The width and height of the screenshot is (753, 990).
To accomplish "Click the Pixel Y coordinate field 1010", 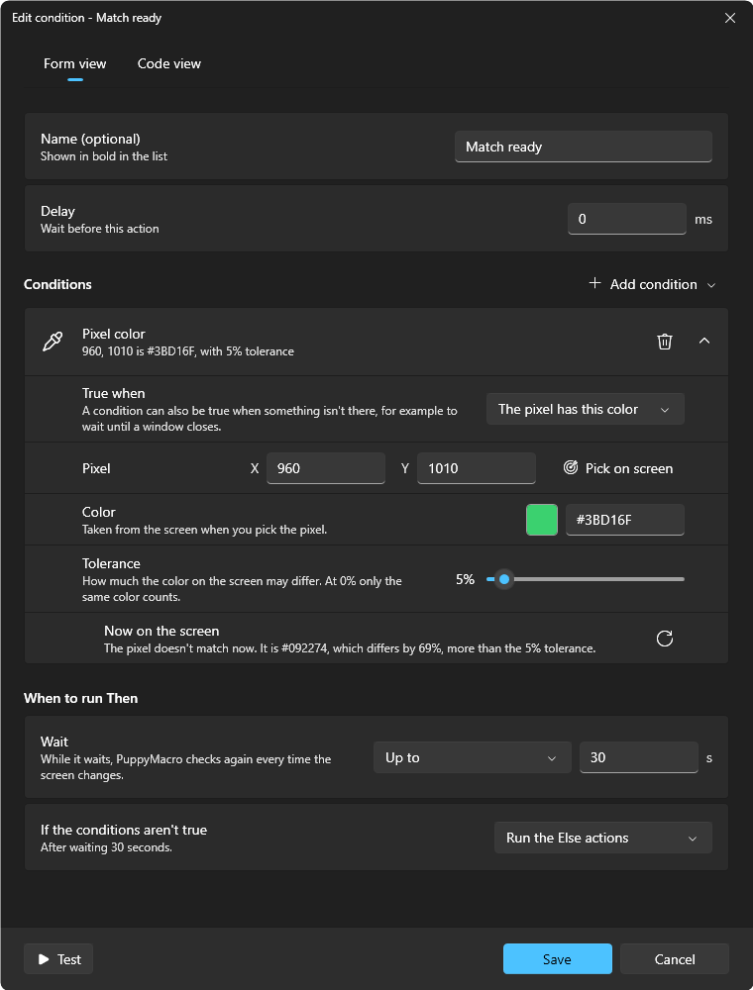I will (477, 468).
